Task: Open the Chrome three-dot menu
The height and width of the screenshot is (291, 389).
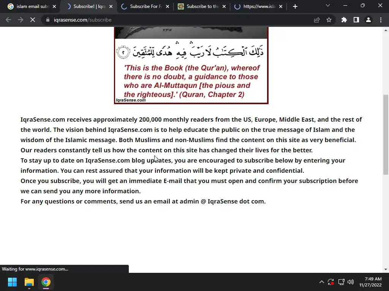Action: click(381, 20)
